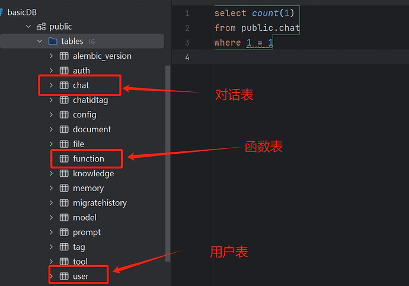Select the function table name
The height and width of the screenshot is (286, 409).
coord(88,158)
